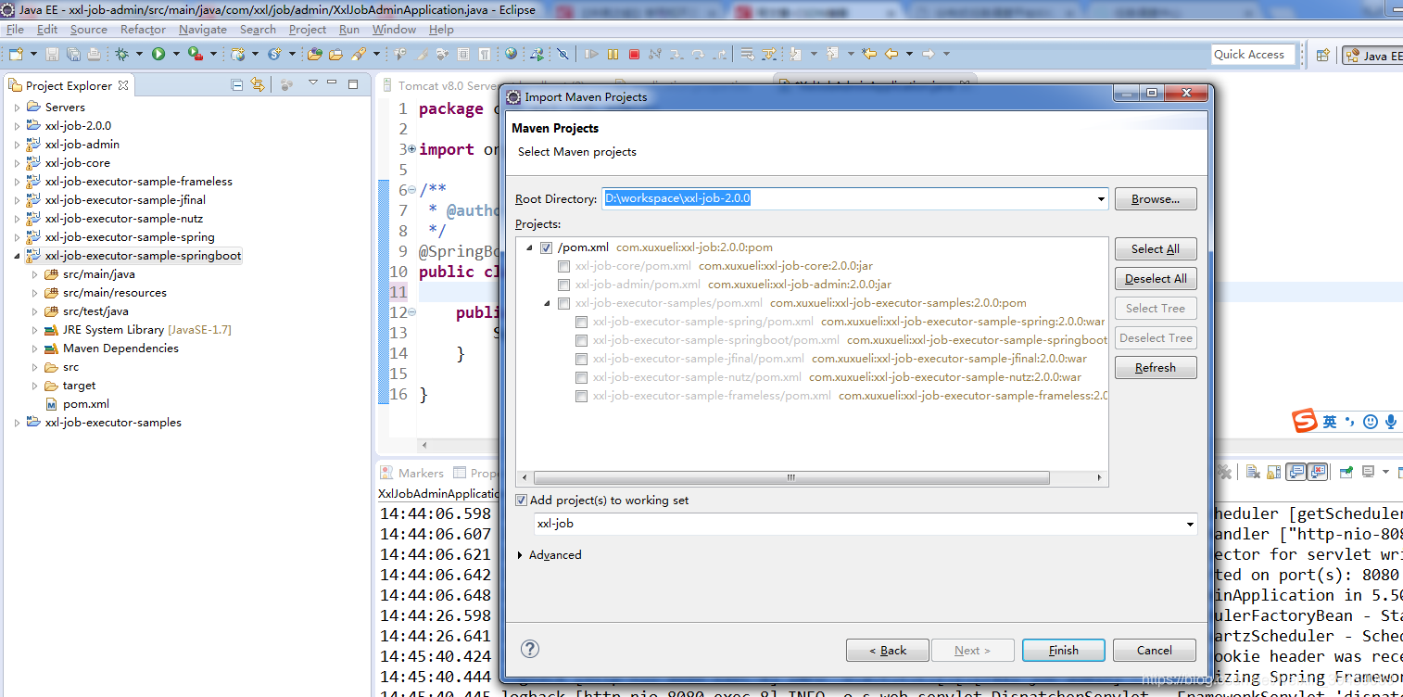1403x697 pixels.
Task: Click the Open Perspective icon
Action: pos(1323,55)
